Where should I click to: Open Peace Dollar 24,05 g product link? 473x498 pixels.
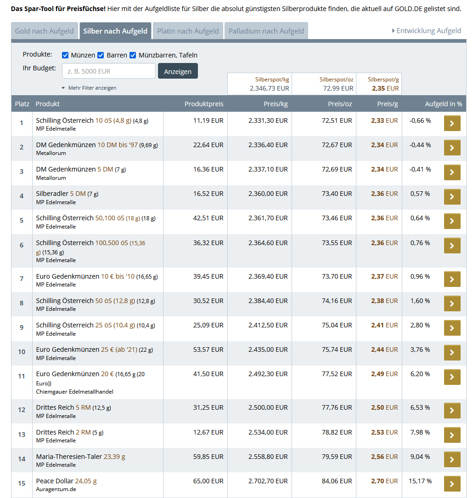(66, 481)
